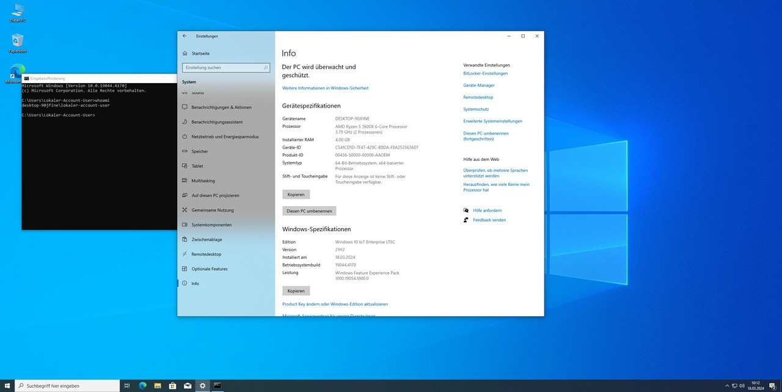Open Weitere Informationen in Windows-Sicherheit link
The image size is (782, 392).
click(325, 88)
